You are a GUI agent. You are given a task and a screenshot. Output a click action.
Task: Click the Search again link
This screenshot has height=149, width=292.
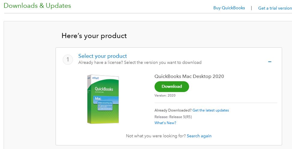point(199,136)
